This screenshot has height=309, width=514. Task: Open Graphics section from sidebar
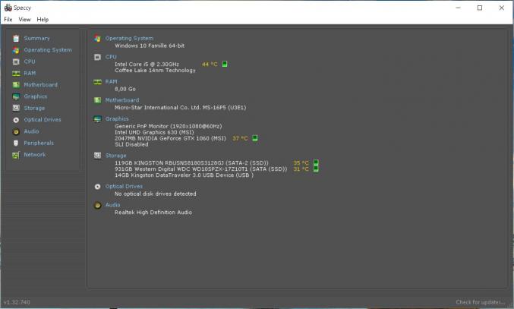[x=36, y=96]
